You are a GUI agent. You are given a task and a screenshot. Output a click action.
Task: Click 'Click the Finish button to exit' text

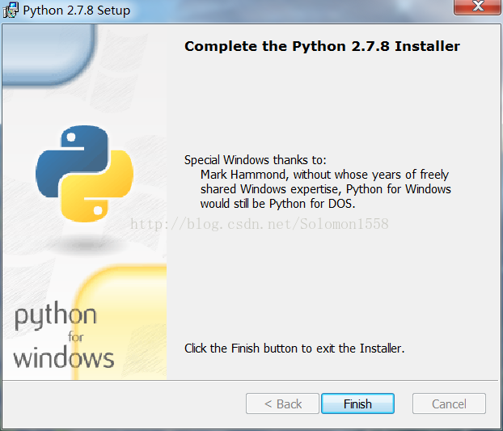pyautogui.click(x=294, y=349)
